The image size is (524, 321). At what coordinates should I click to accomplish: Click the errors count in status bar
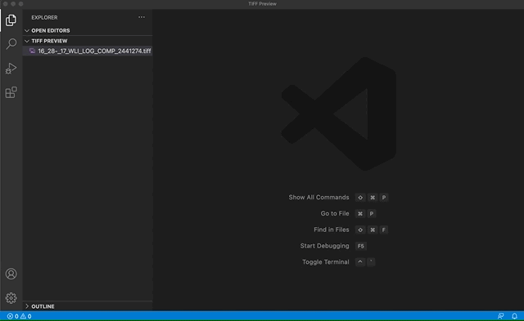pyautogui.click(x=13, y=316)
